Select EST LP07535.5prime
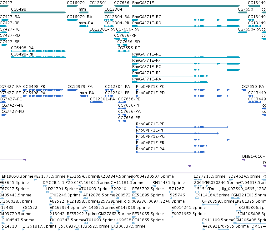The height and width of the screenshot is (231, 266). [233, 226]
